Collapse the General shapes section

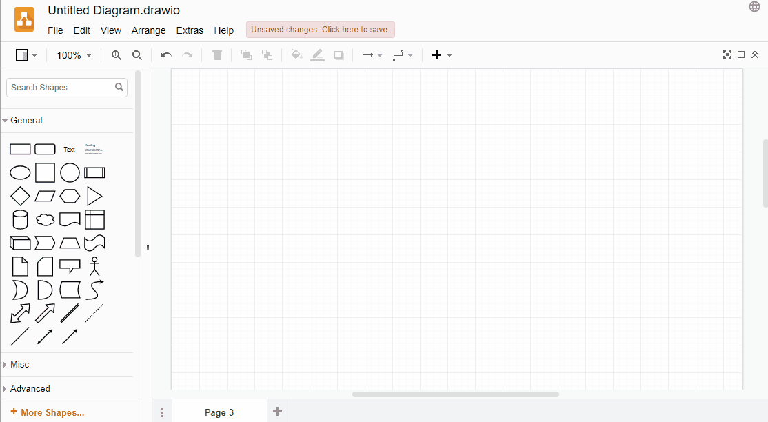pyautogui.click(x=26, y=120)
